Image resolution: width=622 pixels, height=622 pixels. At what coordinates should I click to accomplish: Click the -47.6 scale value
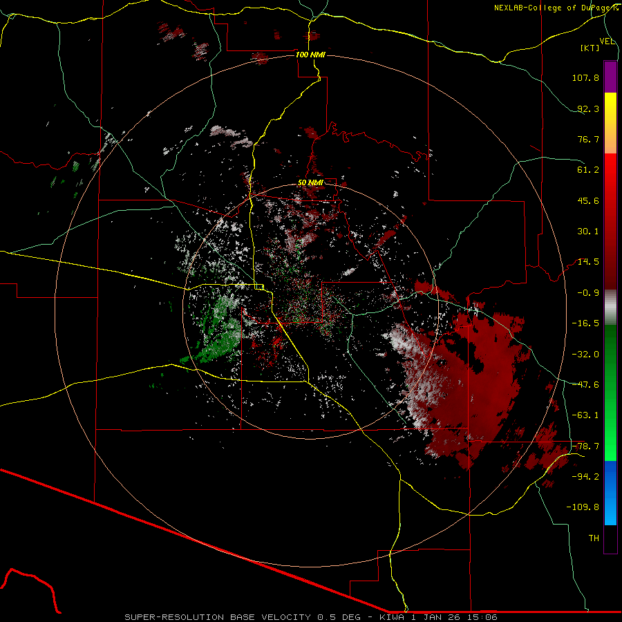[x=585, y=385]
